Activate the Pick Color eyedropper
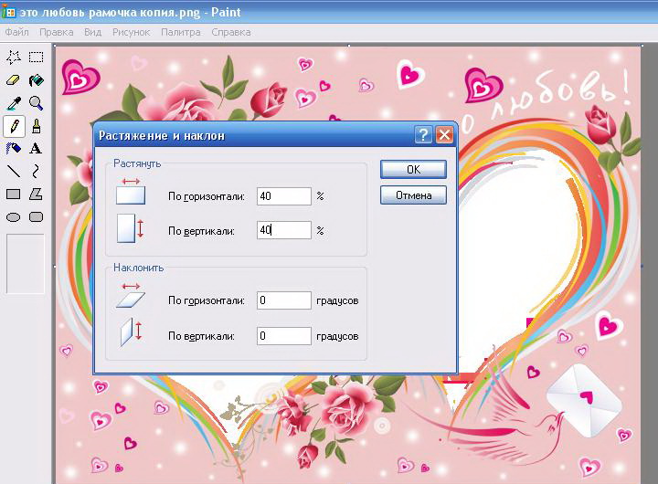Viewport: 658px width, 484px height. click(x=14, y=103)
